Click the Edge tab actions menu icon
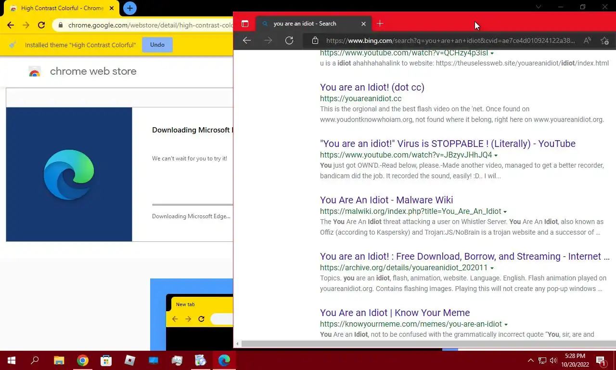 click(x=245, y=24)
